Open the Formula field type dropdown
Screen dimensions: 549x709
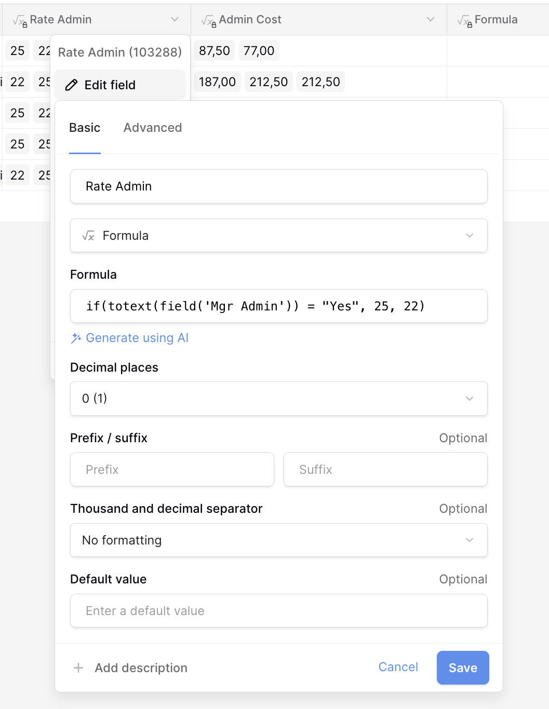(x=278, y=236)
